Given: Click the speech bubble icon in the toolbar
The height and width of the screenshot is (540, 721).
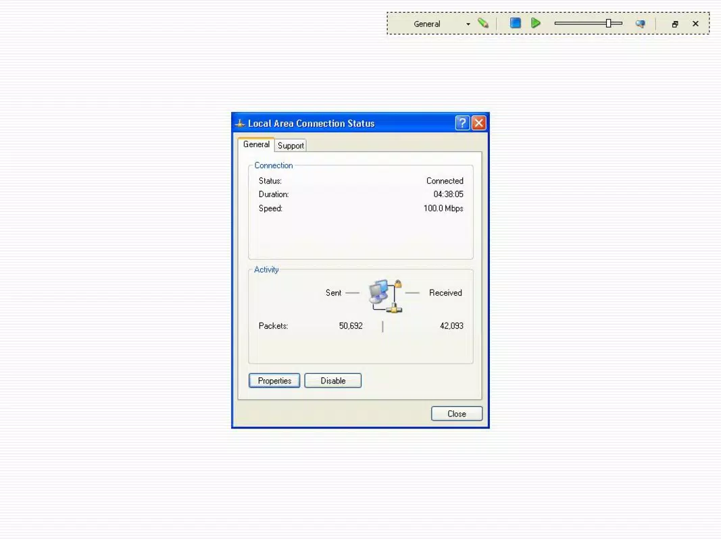Looking at the screenshot, I should (x=640, y=24).
